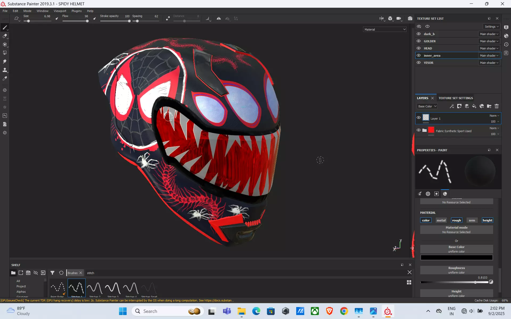This screenshot has height=319, width=511.
Task: Open the Plugins menu
Action: (x=77, y=11)
